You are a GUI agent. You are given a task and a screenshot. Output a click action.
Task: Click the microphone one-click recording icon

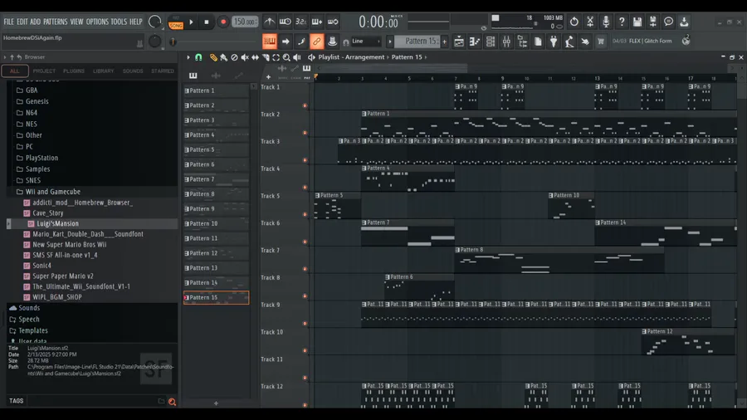tap(606, 22)
